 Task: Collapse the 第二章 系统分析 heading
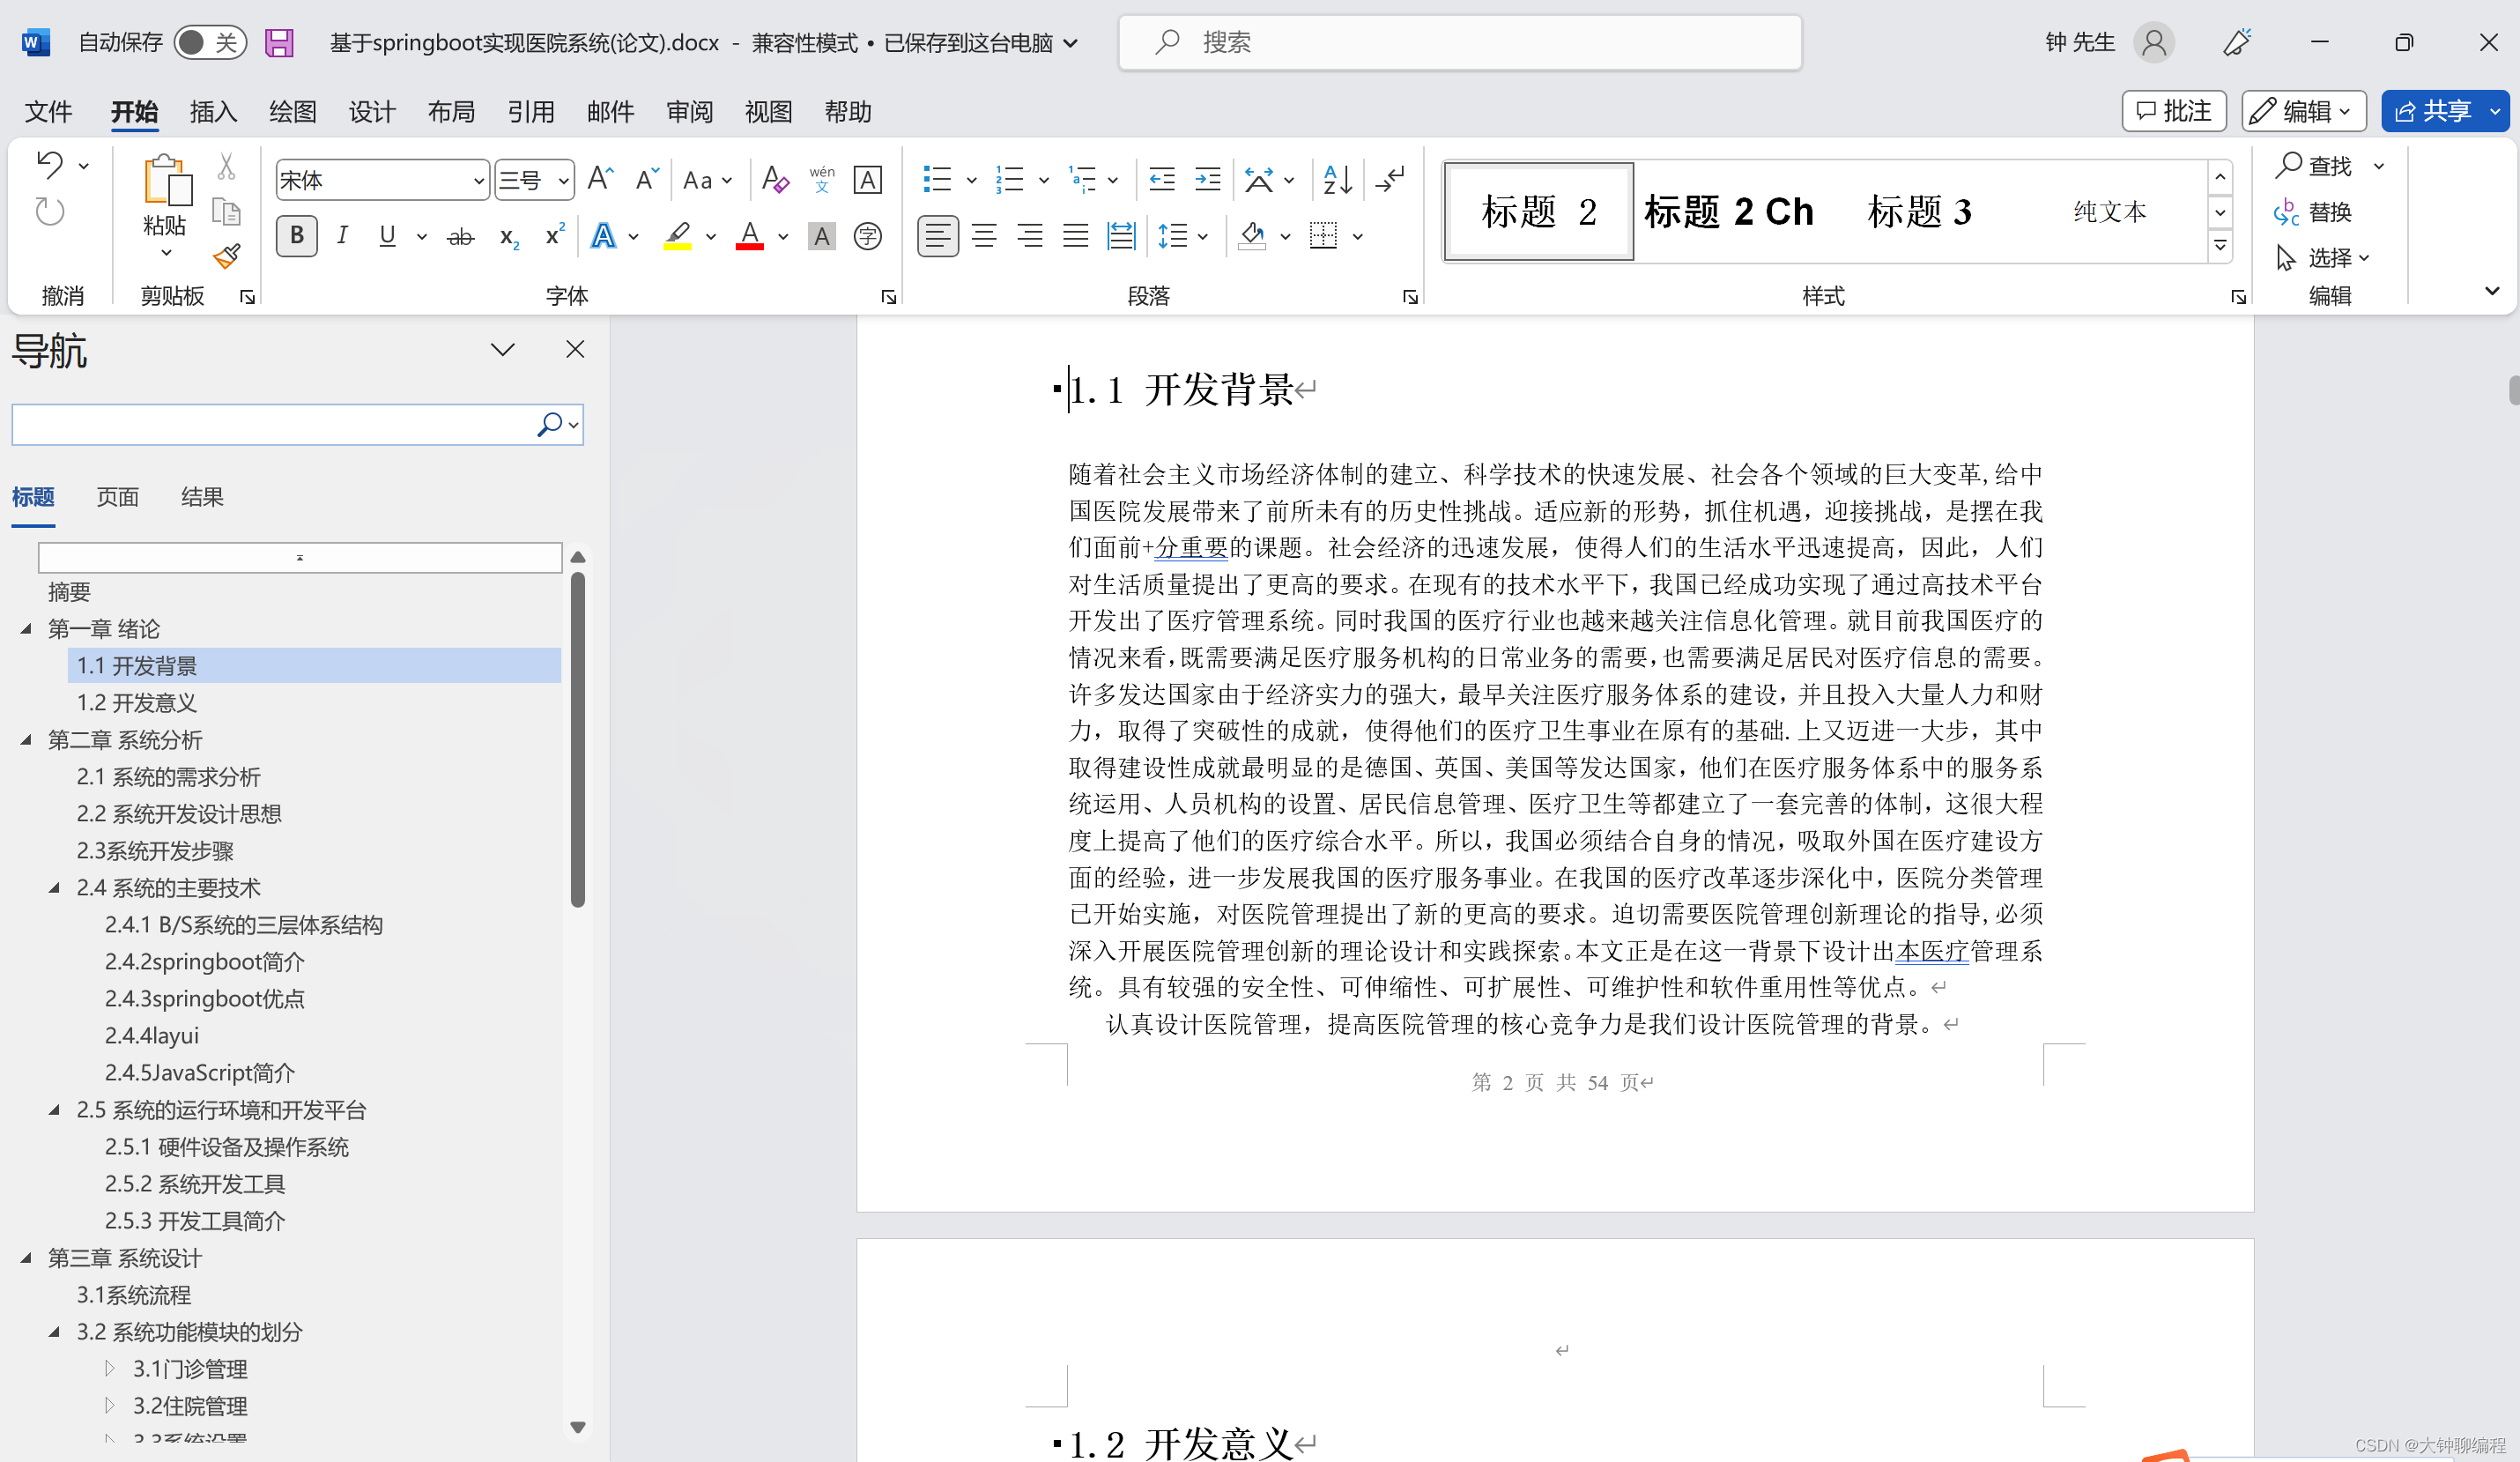point(26,740)
